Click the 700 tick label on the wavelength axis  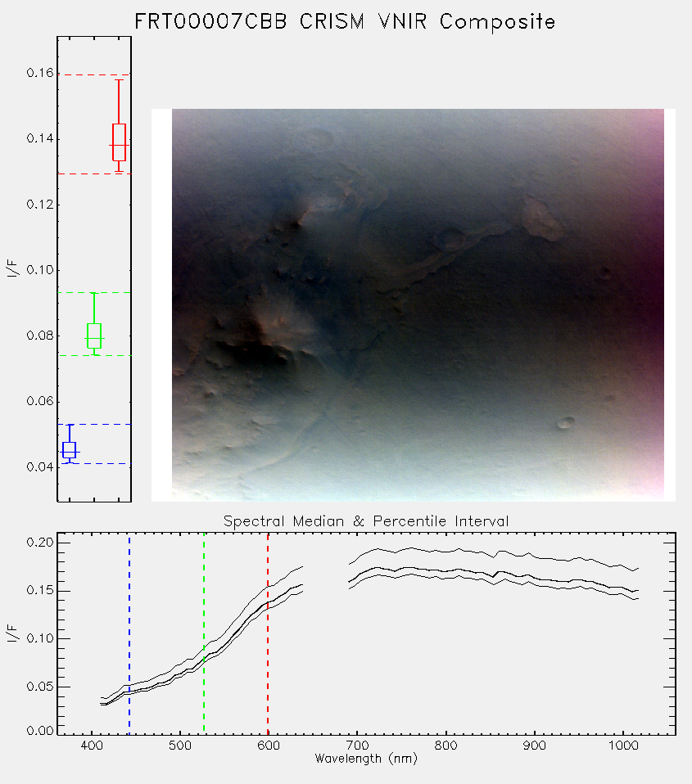point(357,746)
